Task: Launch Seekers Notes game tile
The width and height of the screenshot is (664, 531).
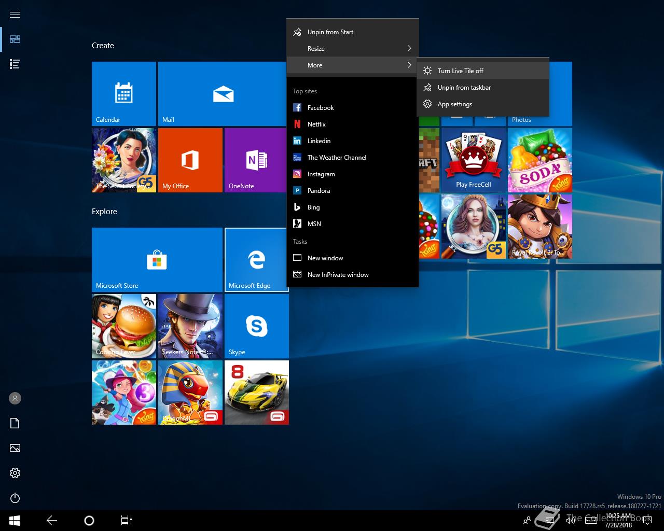Action: (190, 326)
